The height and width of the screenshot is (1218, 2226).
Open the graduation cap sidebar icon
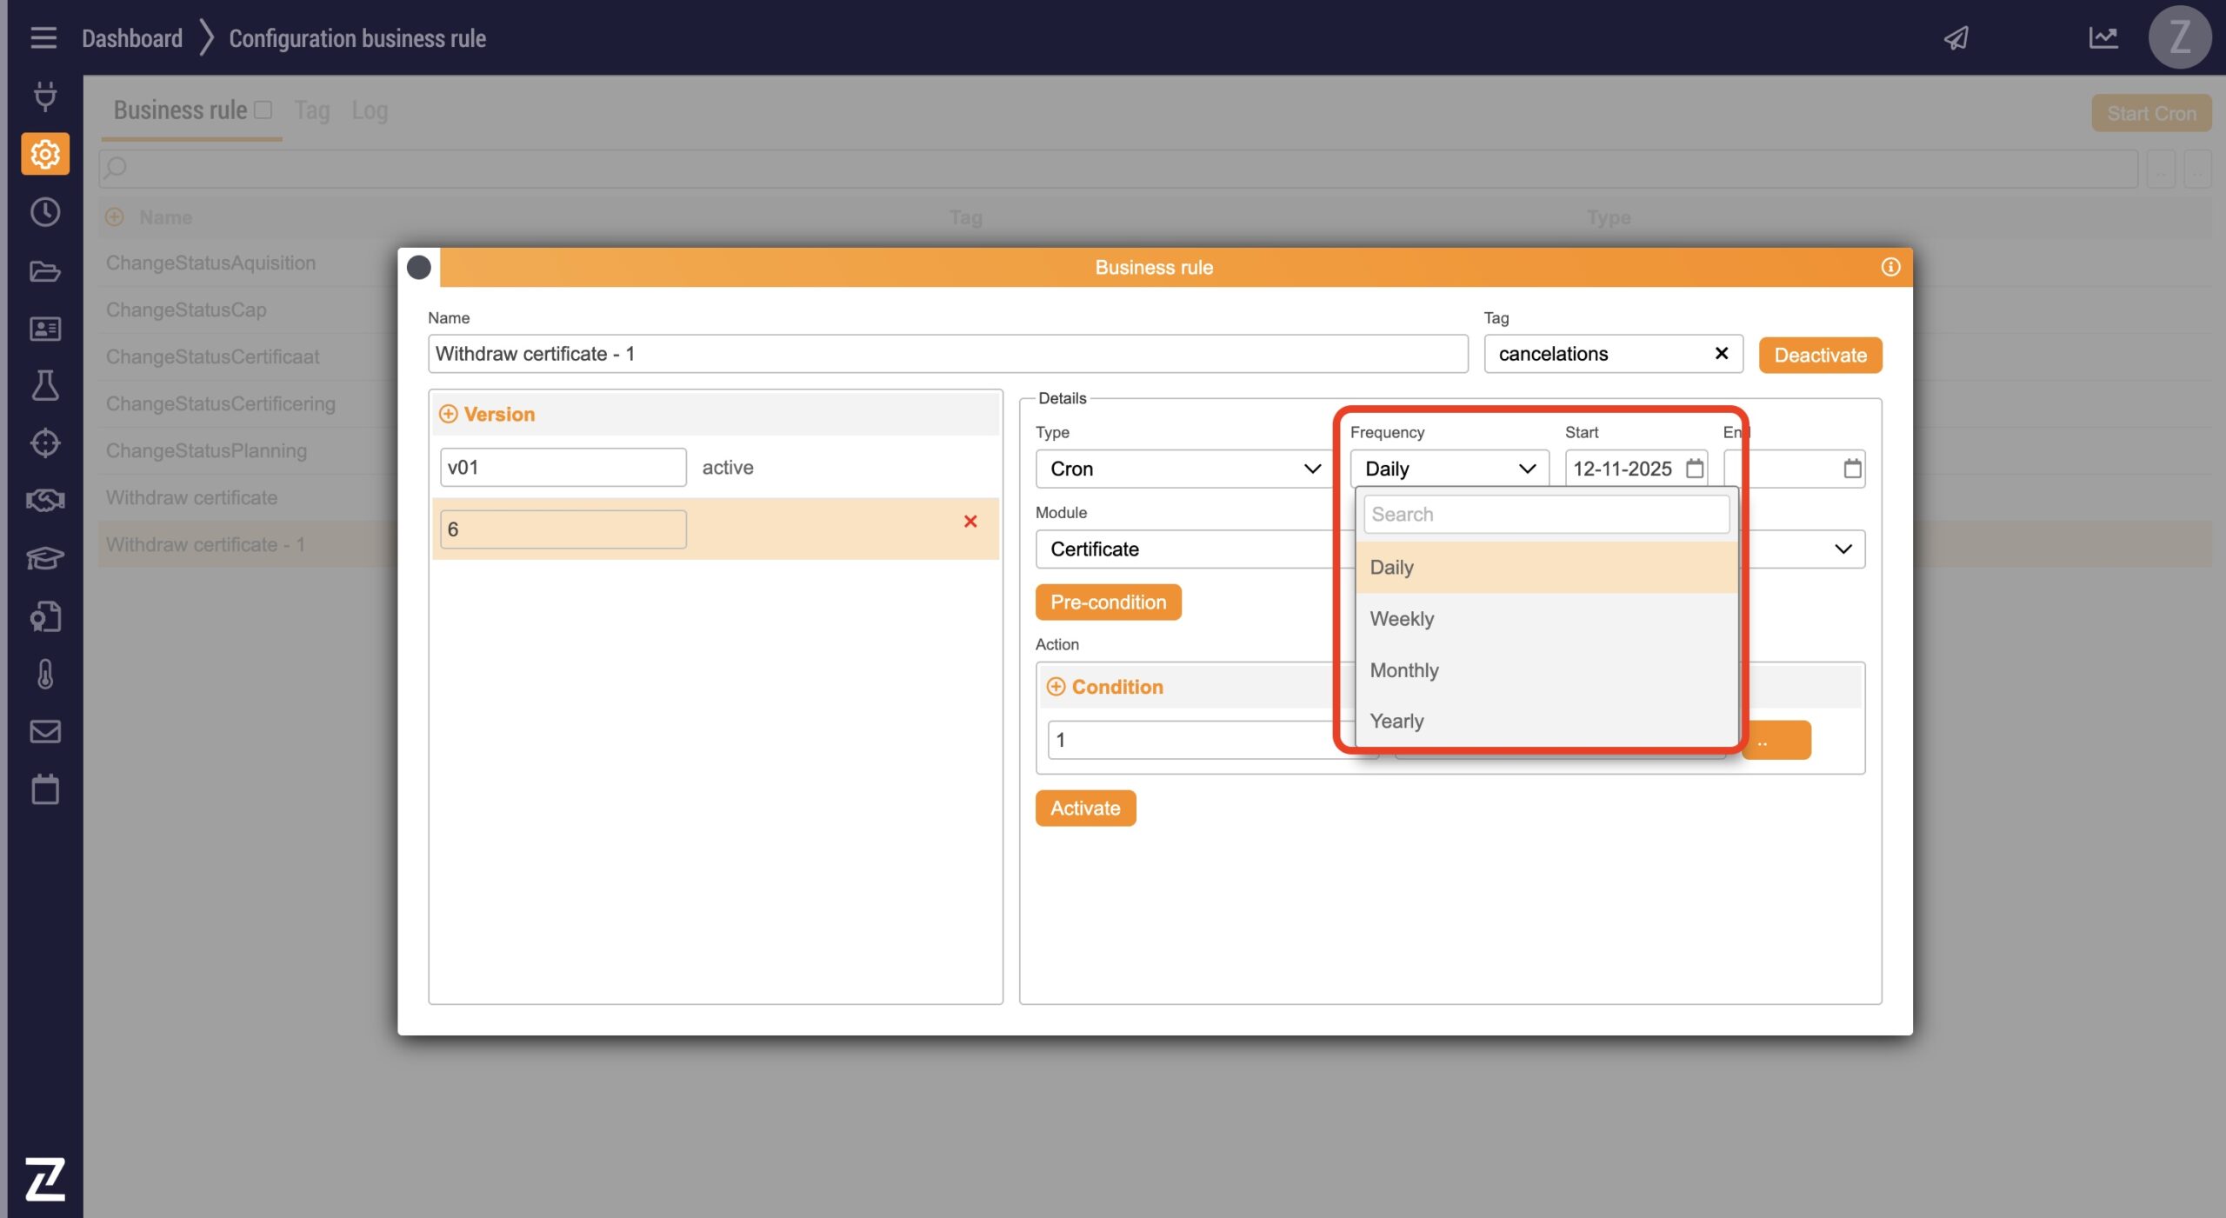45,557
